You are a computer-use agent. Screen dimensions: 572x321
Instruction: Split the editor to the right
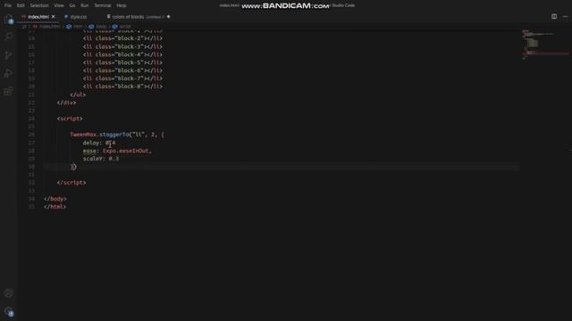(x=554, y=16)
